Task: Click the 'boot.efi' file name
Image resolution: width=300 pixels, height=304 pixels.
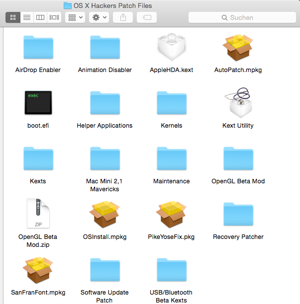Action: pos(38,126)
